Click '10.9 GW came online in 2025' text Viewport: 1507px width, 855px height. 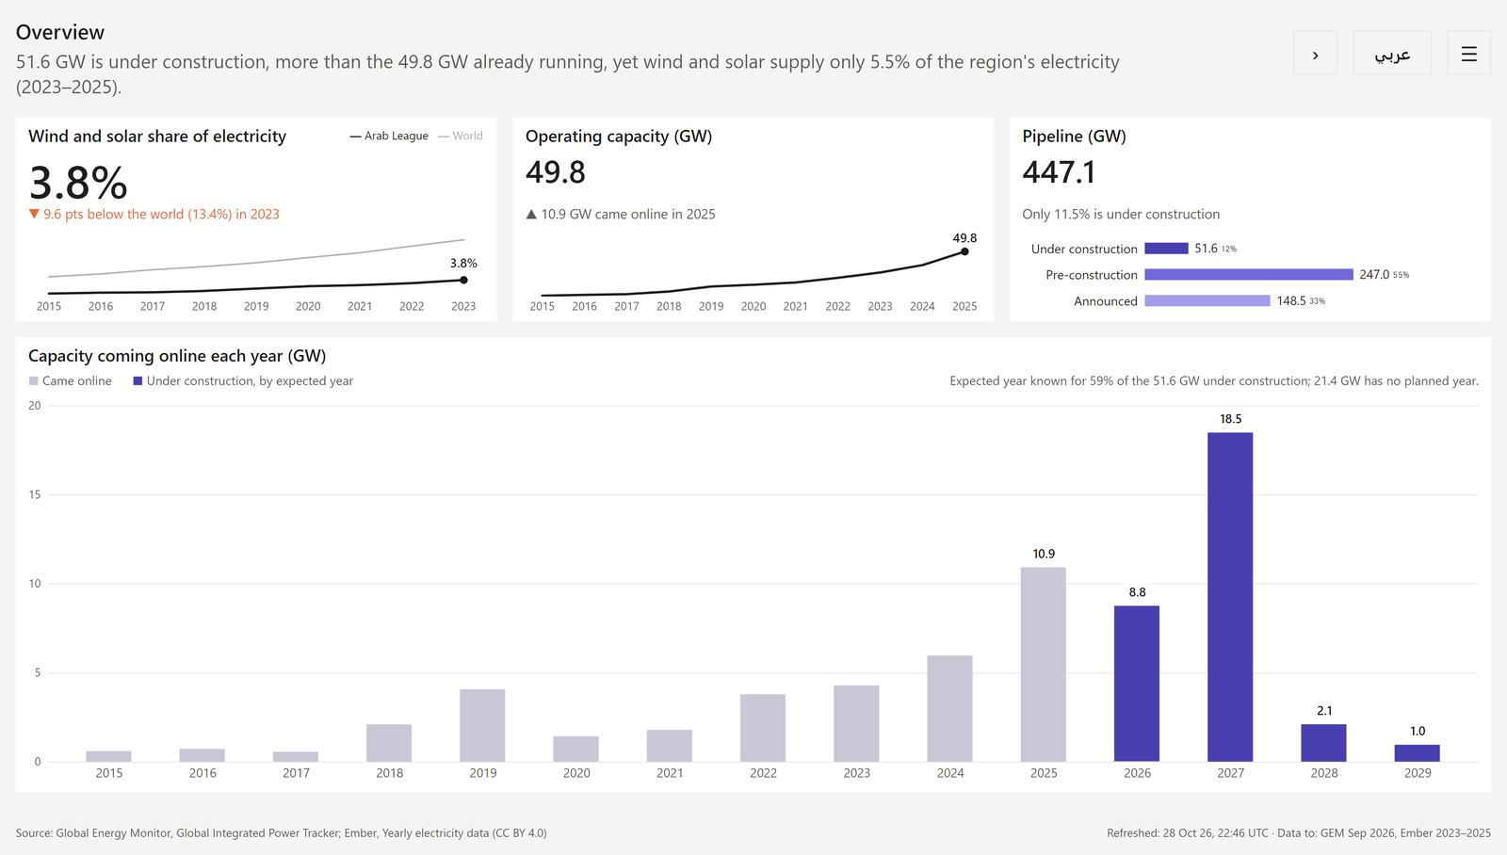[621, 215]
